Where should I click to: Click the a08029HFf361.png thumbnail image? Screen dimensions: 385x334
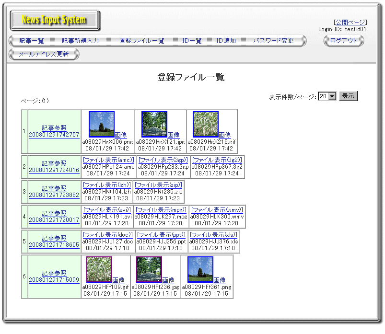click(200, 269)
